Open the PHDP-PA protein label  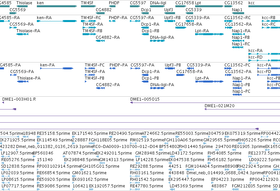tap(118, 65)
